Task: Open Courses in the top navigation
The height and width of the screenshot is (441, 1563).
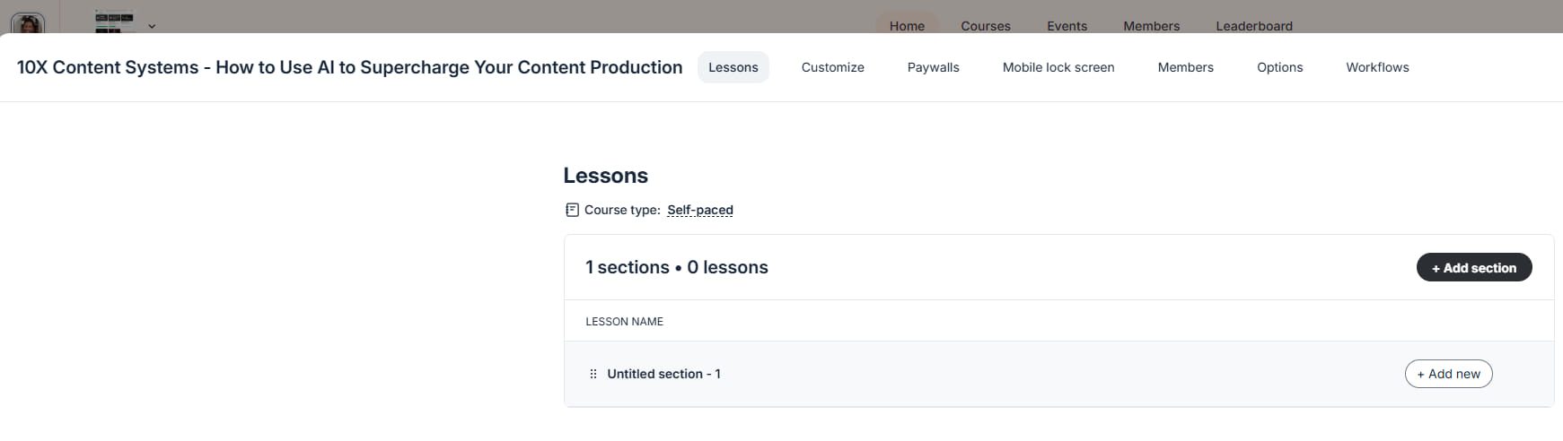Action: tap(985, 25)
